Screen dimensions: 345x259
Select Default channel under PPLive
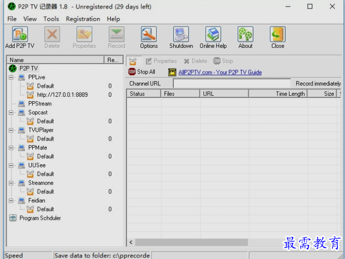coord(45,86)
